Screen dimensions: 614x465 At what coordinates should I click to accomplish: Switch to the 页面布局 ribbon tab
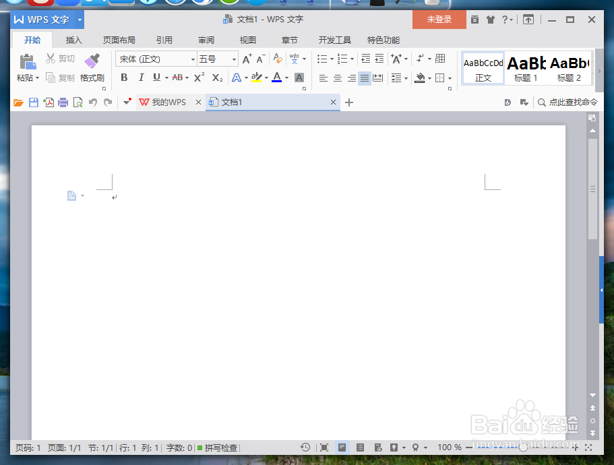pyautogui.click(x=119, y=40)
